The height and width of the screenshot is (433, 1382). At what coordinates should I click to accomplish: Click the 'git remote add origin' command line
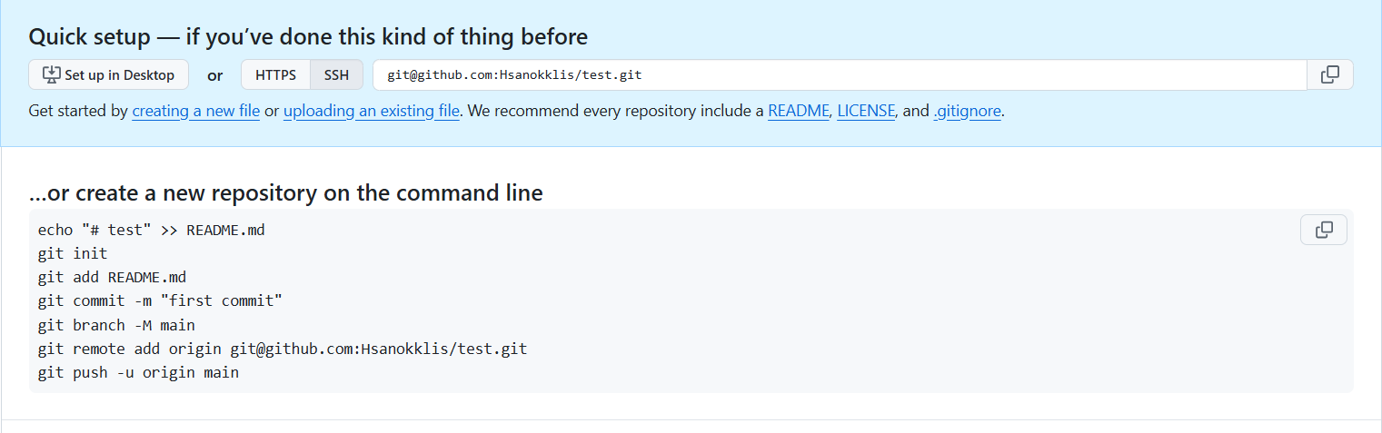pyautogui.click(x=282, y=349)
